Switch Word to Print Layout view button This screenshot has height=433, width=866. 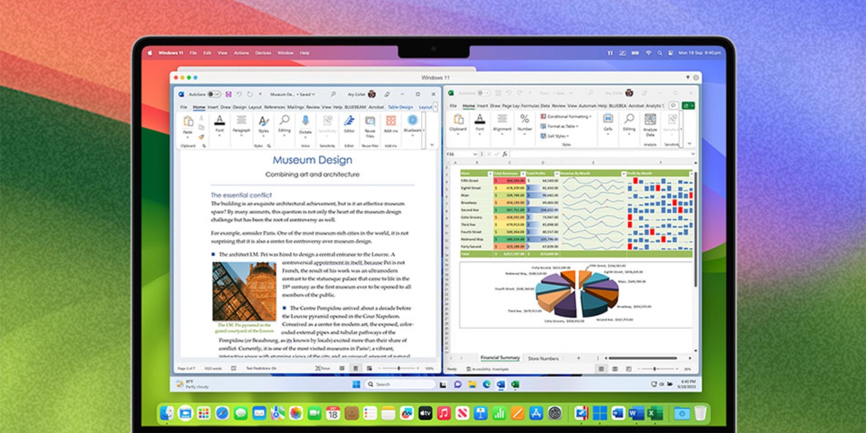(355, 368)
